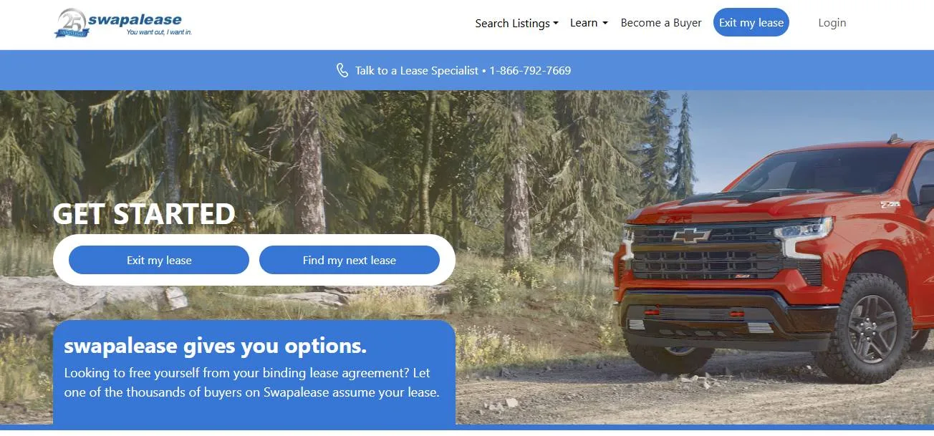Click Talk to a Lease Specialist text
934x436 pixels.
coord(417,70)
